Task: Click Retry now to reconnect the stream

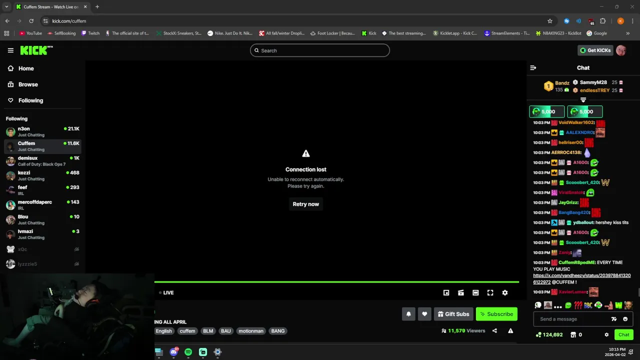Action: pos(305,204)
